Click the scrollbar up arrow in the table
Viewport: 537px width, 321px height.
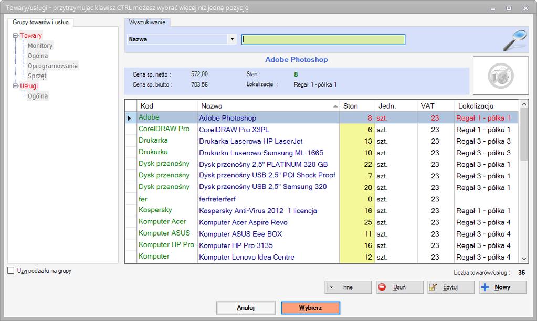point(524,104)
